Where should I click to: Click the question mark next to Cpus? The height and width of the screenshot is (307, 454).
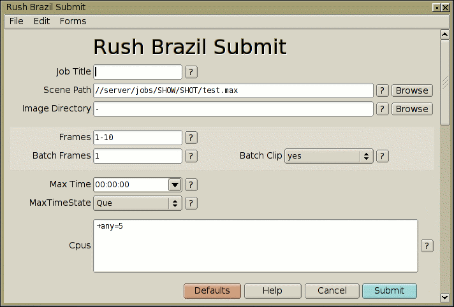point(427,246)
